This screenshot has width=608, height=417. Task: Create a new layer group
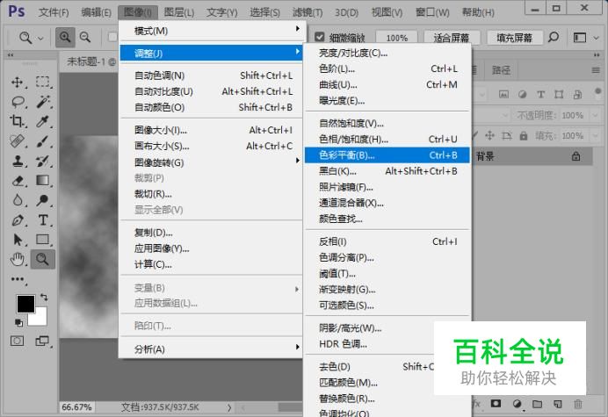click(x=538, y=404)
